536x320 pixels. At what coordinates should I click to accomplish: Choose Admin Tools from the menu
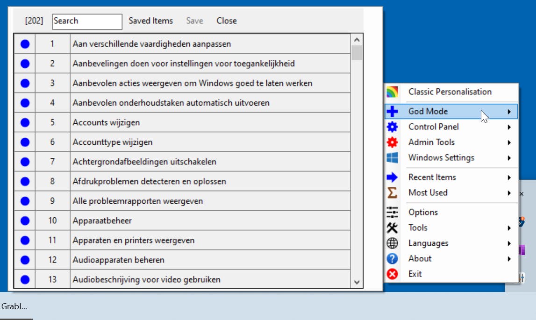point(431,142)
